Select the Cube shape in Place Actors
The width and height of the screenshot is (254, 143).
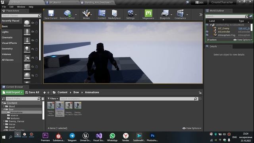tap(27, 67)
